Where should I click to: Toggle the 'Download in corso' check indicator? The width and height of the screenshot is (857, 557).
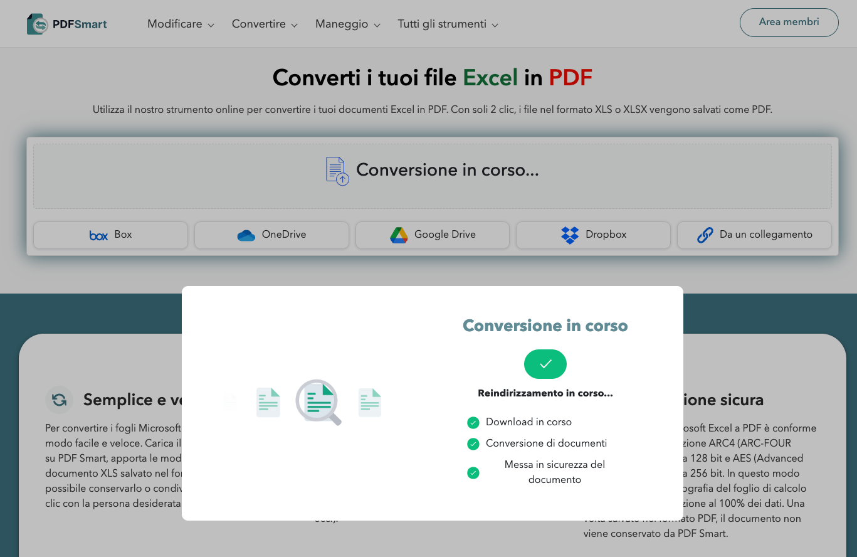pyautogui.click(x=473, y=422)
